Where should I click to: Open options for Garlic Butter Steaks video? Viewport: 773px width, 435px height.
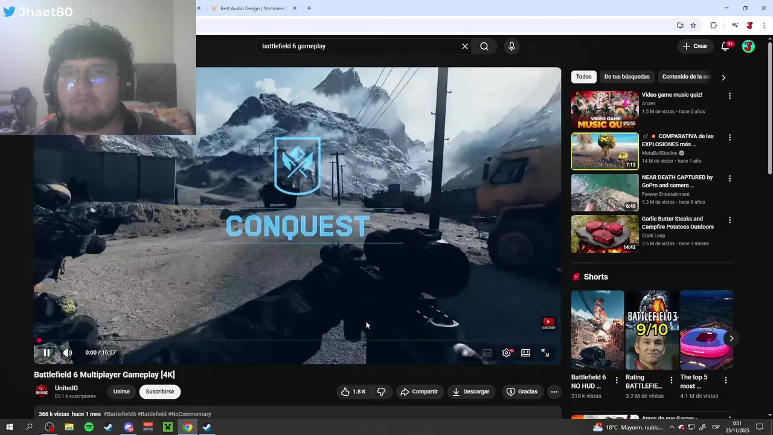[730, 220]
